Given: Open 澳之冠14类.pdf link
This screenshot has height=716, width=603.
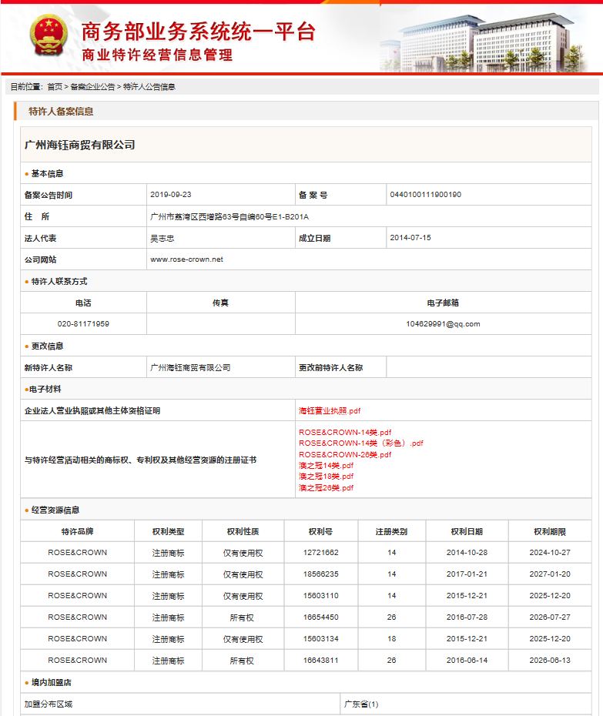Looking at the screenshot, I should 327,465.
